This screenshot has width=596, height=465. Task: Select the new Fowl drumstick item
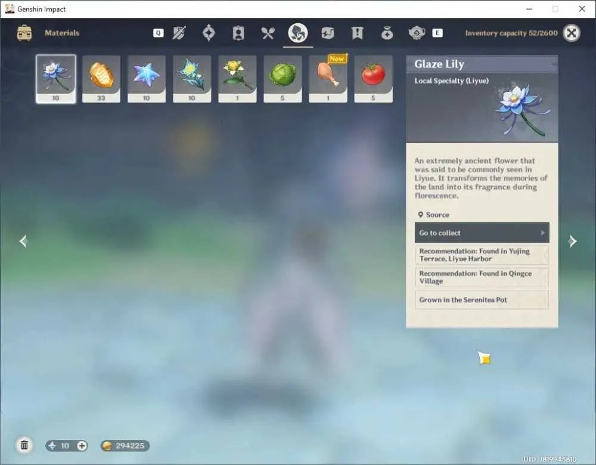click(328, 79)
